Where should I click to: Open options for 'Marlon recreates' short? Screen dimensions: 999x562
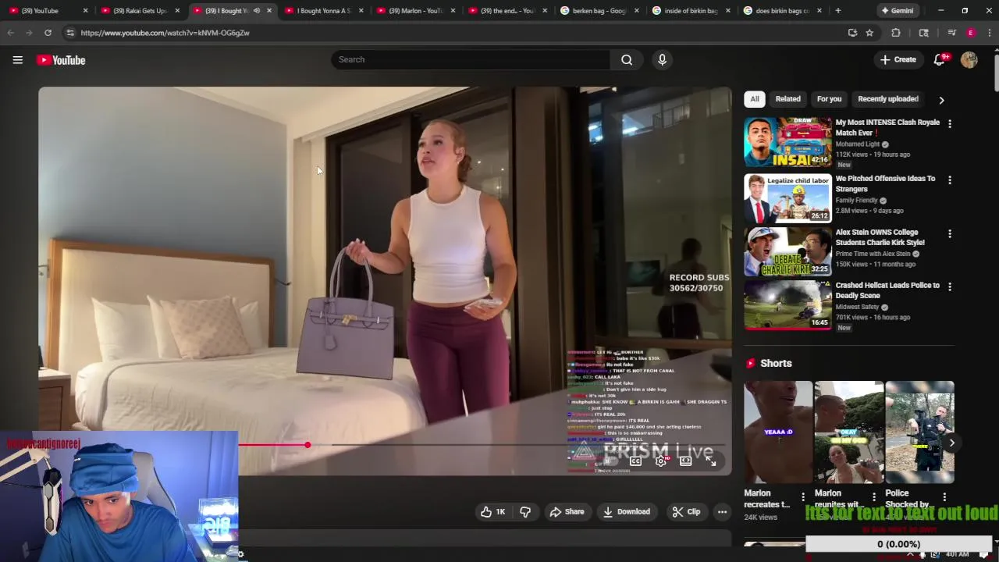[x=803, y=497]
